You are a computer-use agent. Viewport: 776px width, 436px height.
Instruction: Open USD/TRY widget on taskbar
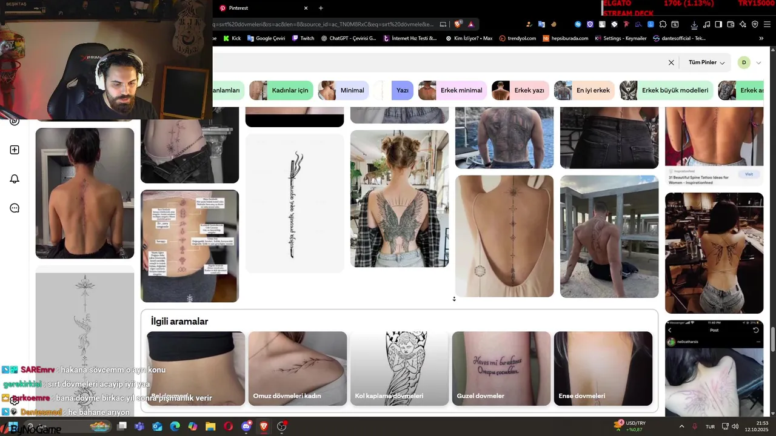click(x=630, y=426)
